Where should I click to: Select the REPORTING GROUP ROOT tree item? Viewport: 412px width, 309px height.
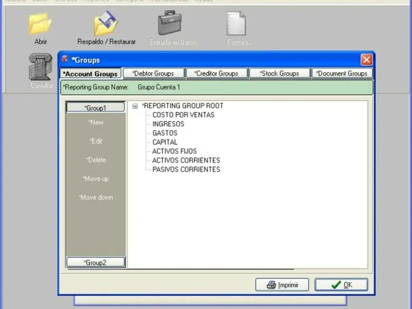pyautogui.click(x=183, y=106)
